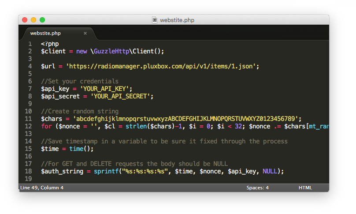The width and height of the screenshot is (356, 214).
Task: Click the strlen function call
Action: (x=136, y=126)
